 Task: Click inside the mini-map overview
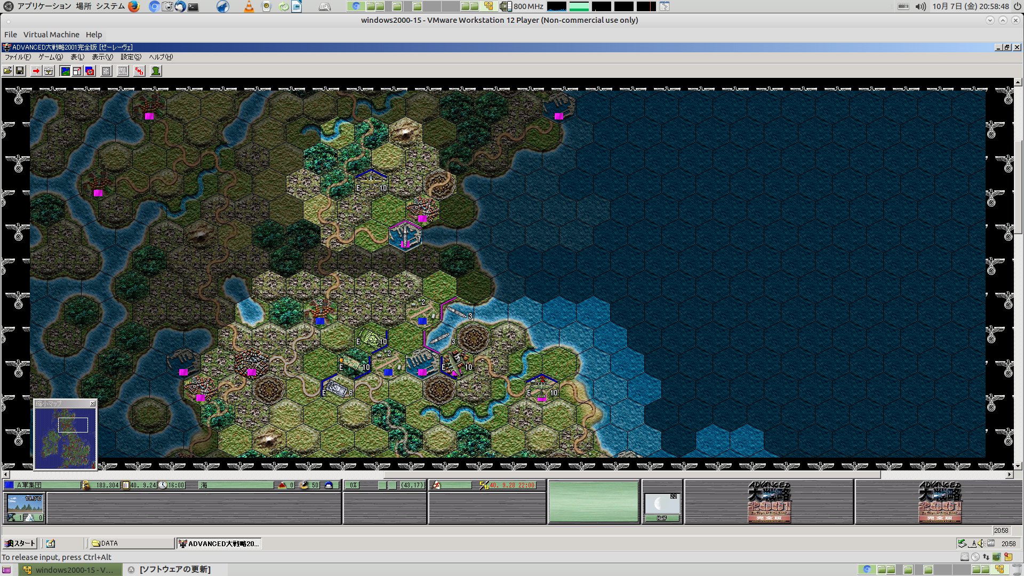(x=66, y=438)
